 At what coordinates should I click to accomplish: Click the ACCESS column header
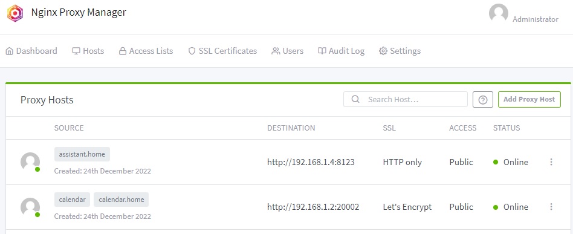[x=463, y=128]
